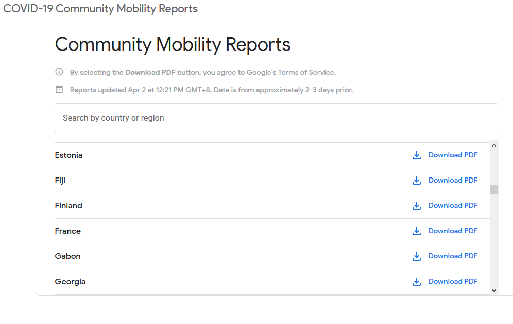Viewport: 513px width, 324px height.
Task: Focus the Search by country or region field
Action: click(276, 118)
